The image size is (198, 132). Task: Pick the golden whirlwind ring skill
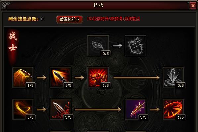23,109
